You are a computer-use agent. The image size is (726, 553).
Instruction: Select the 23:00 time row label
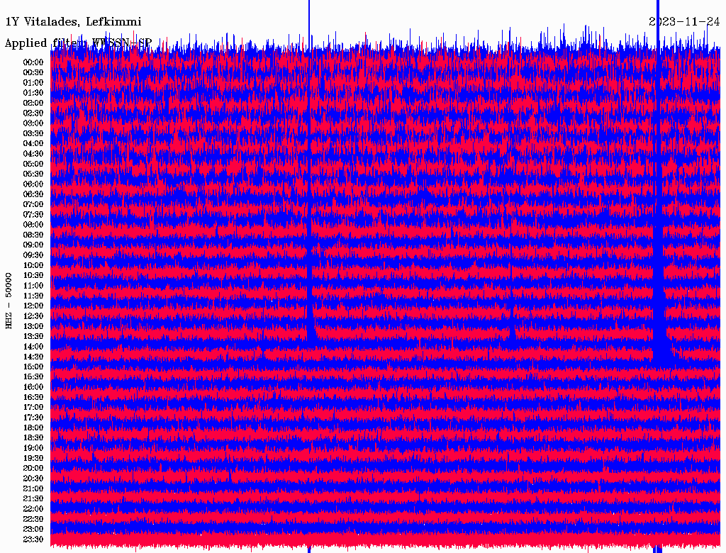pyautogui.click(x=33, y=530)
